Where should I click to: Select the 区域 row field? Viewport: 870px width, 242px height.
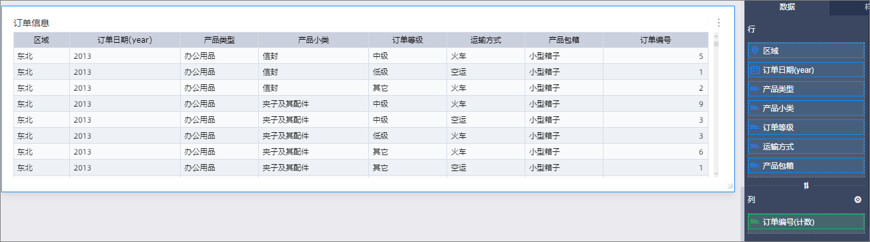click(x=806, y=50)
